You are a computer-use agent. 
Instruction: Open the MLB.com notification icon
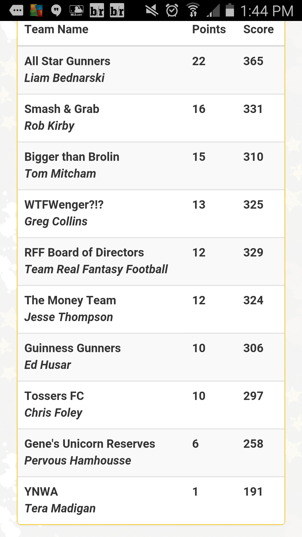coord(76,11)
